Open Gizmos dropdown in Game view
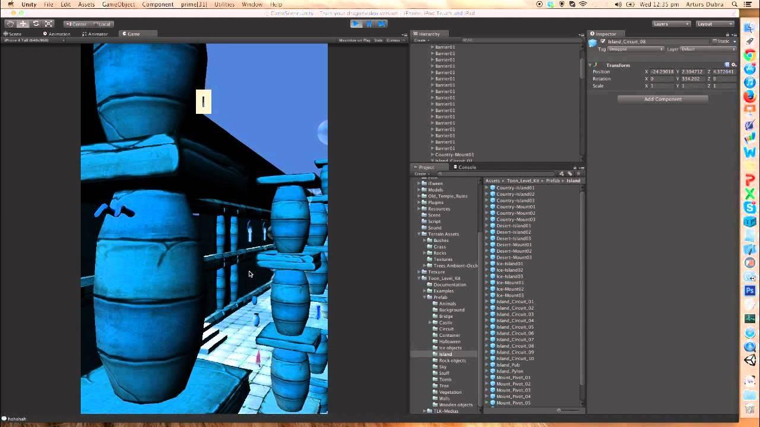The image size is (760, 427). click(x=394, y=40)
